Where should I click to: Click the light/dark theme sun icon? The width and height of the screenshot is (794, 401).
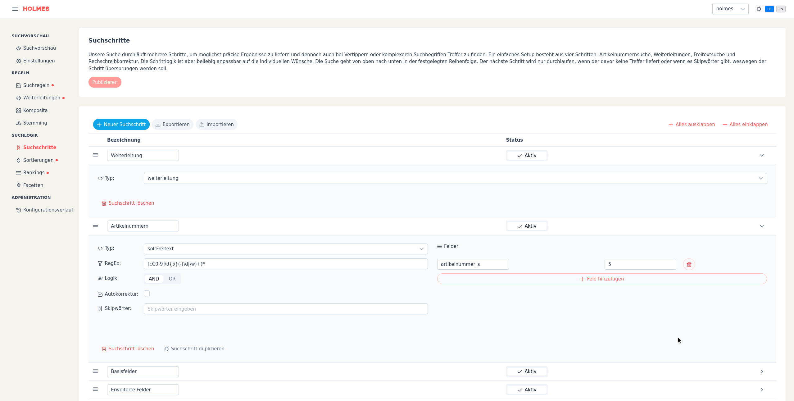click(x=759, y=9)
